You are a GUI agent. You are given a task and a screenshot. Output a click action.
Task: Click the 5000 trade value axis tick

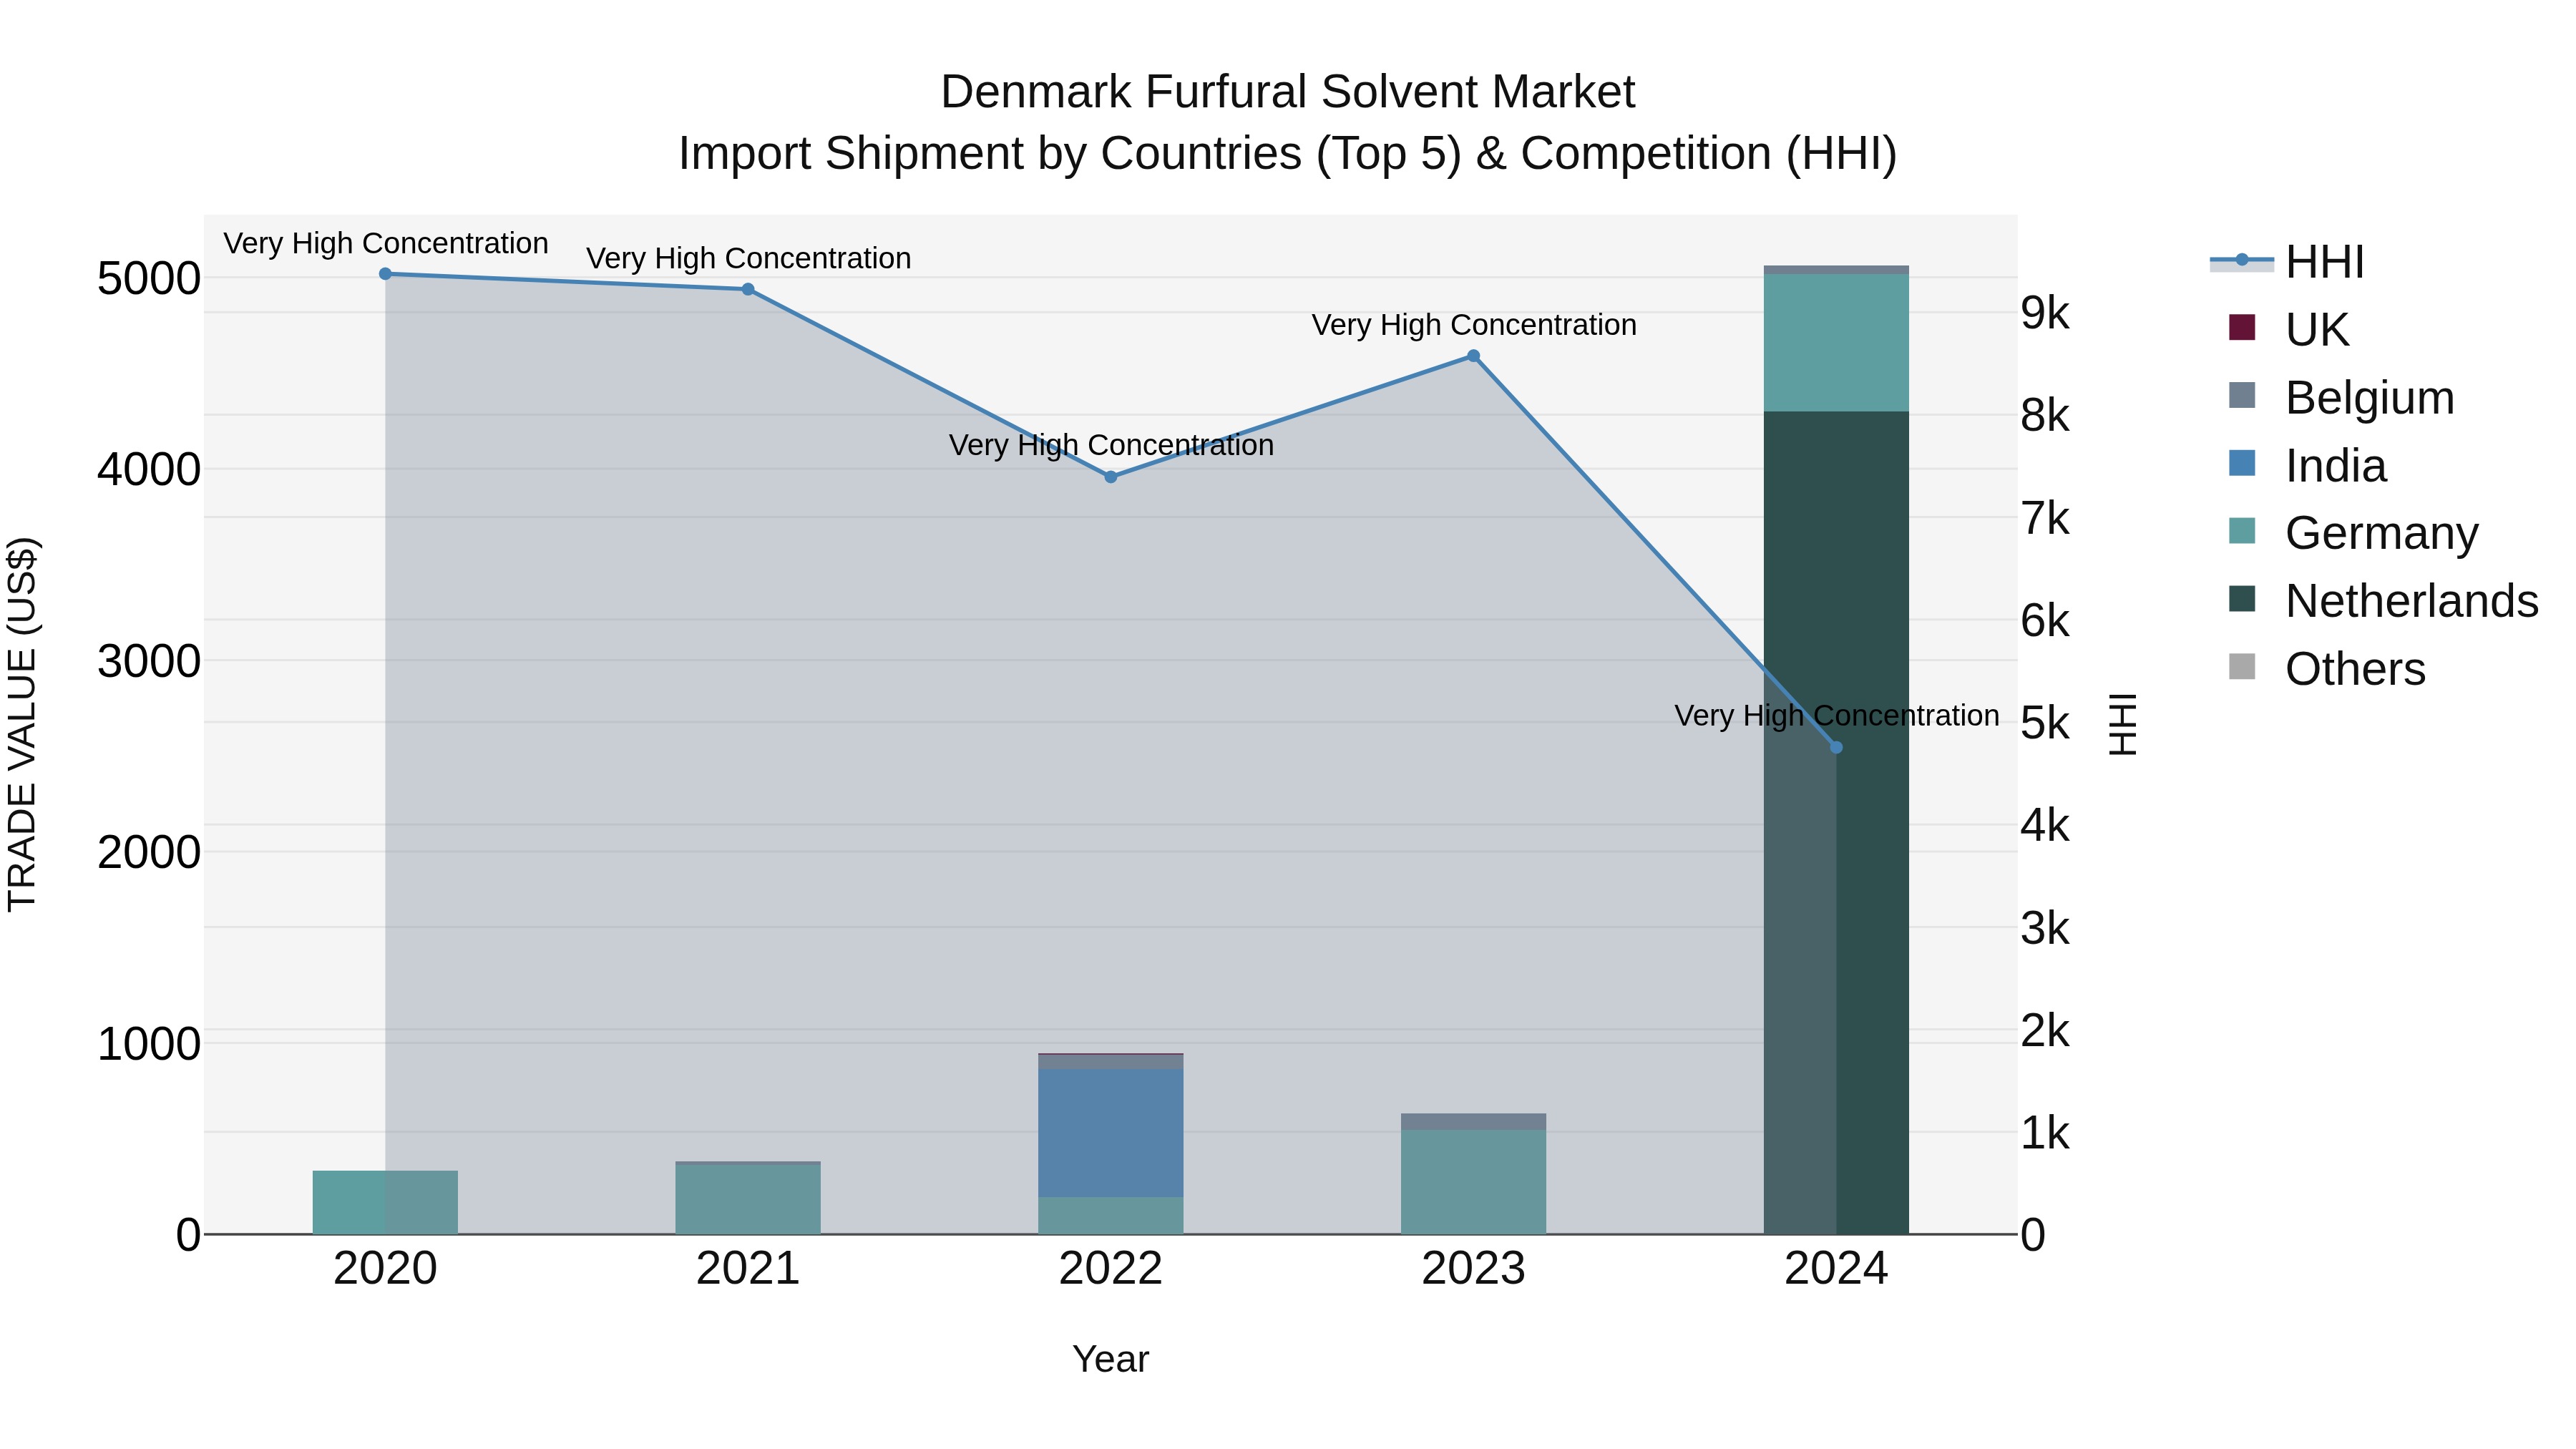[149, 279]
